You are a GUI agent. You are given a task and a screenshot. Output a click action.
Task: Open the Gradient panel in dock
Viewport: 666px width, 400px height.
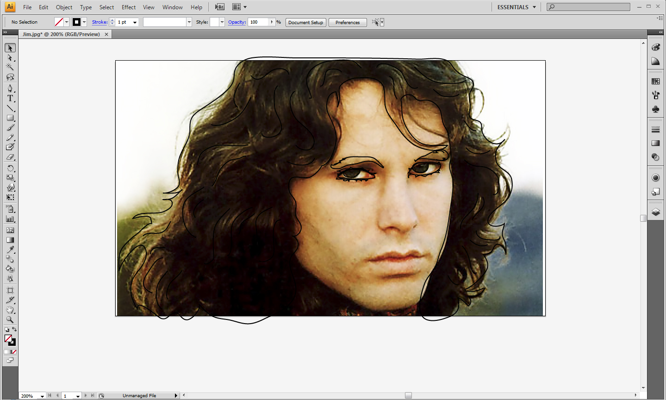point(655,144)
